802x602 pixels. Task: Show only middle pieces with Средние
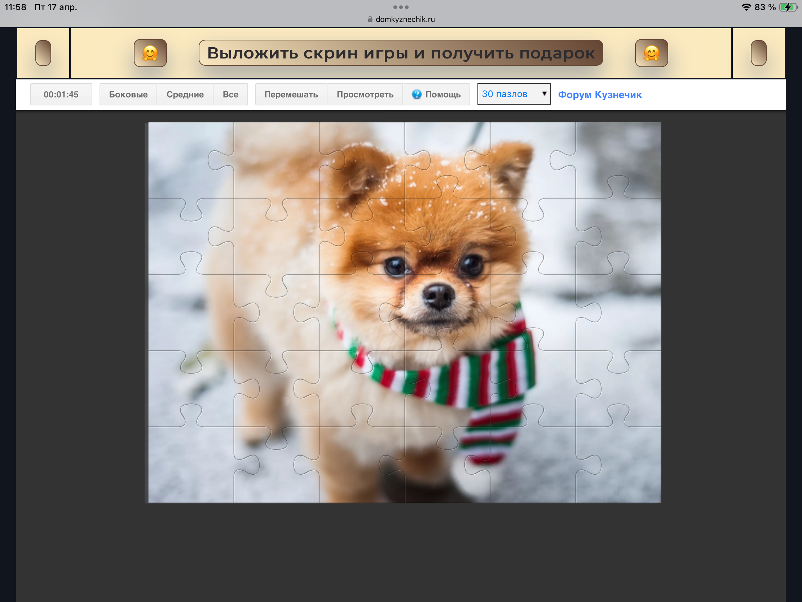click(x=185, y=94)
